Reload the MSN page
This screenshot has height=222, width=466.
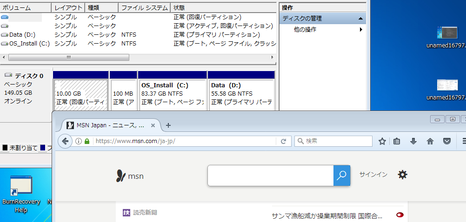284,141
